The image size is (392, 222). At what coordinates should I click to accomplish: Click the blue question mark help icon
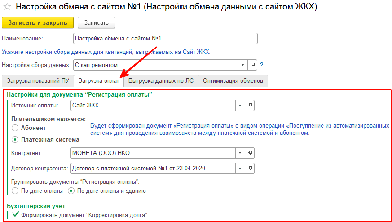pyautogui.click(x=261, y=65)
